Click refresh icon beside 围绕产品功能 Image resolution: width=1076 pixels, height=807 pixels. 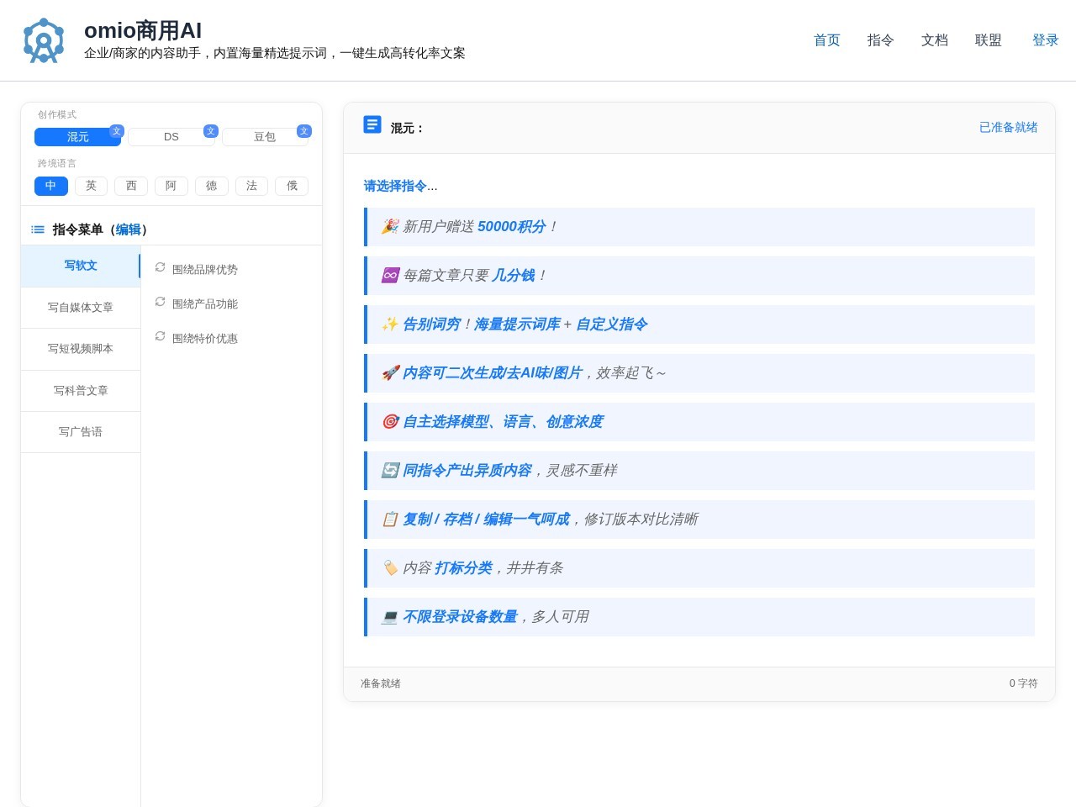tap(160, 302)
